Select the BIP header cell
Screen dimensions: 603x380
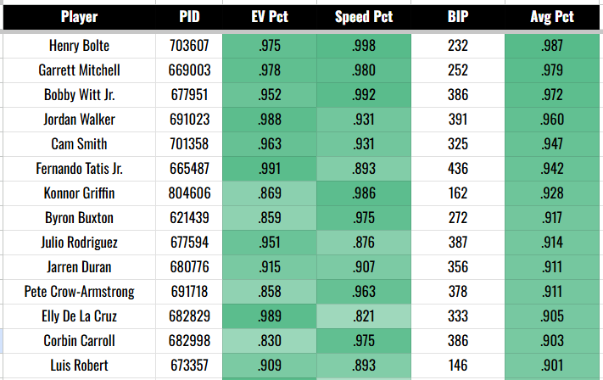(x=458, y=17)
